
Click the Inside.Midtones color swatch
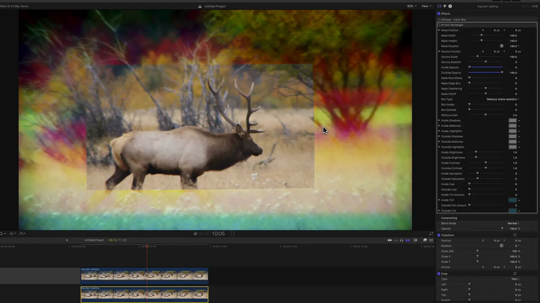pyautogui.click(x=513, y=126)
